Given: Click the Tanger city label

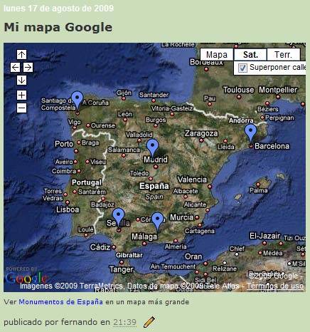Looking at the screenshot, I should (122, 269).
